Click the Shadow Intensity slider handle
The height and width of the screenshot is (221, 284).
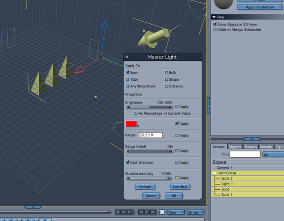[x=168, y=178]
